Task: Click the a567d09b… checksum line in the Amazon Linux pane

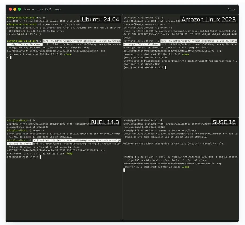Action: (172, 51)
